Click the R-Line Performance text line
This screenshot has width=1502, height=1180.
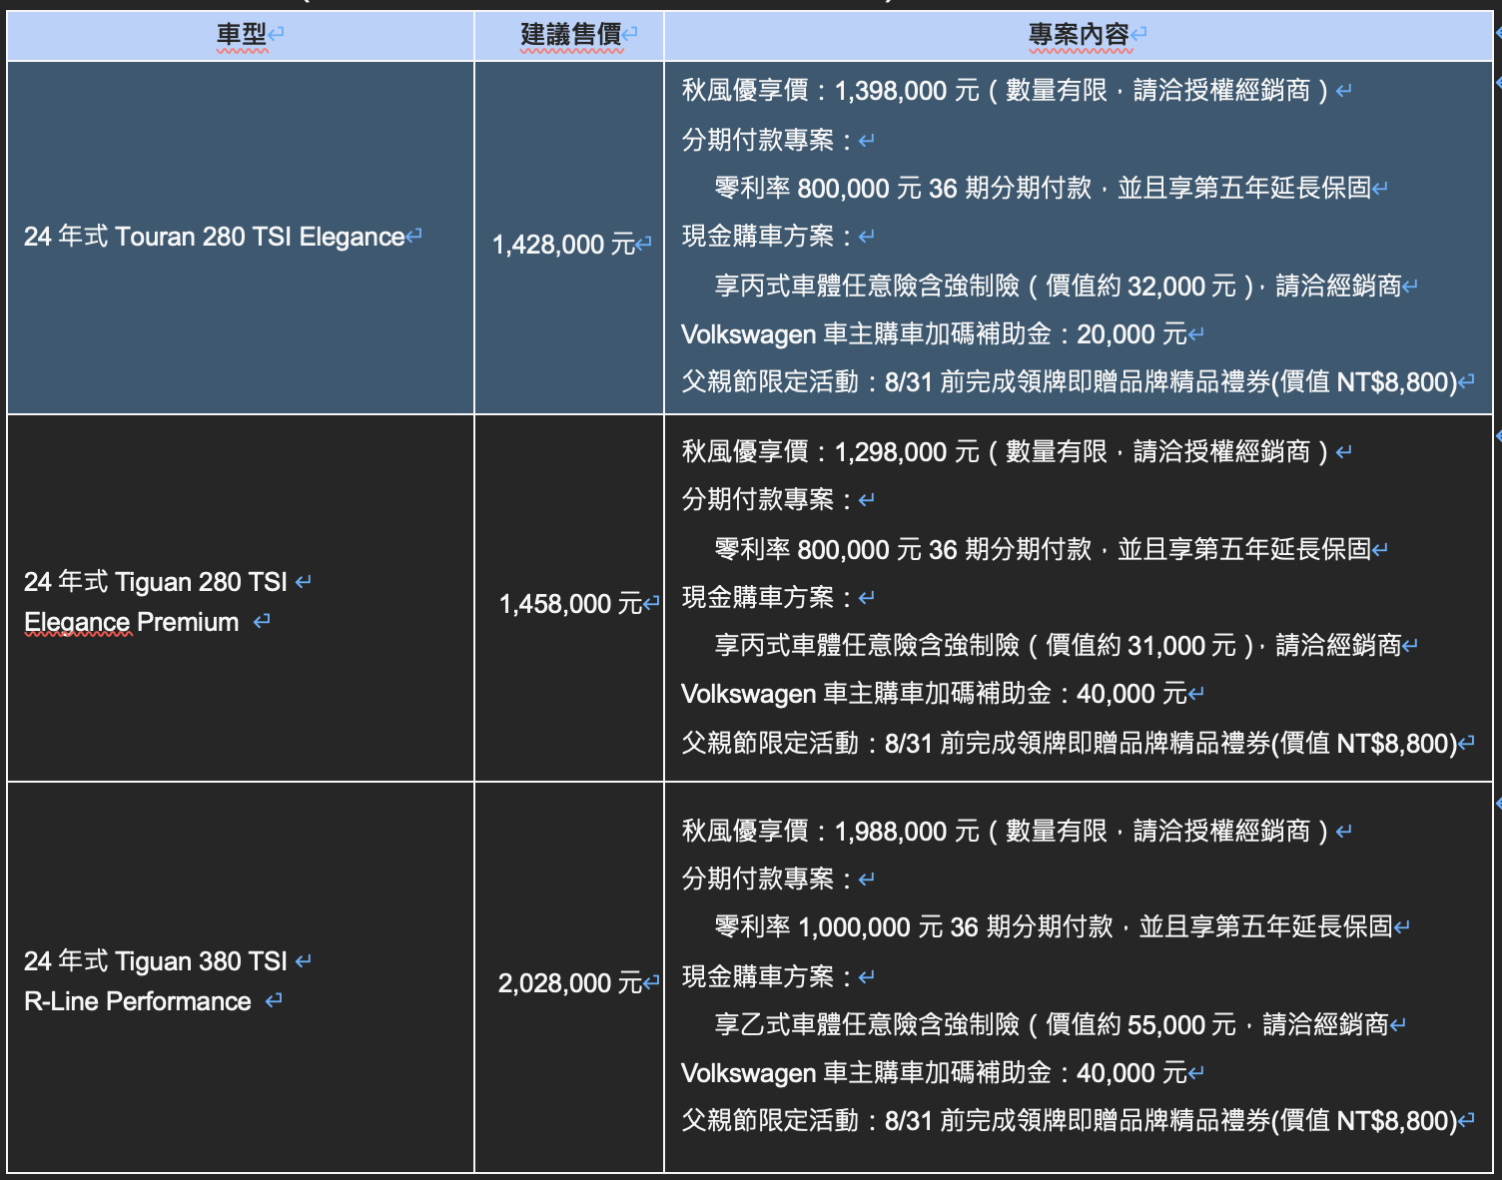[138, 1002]
